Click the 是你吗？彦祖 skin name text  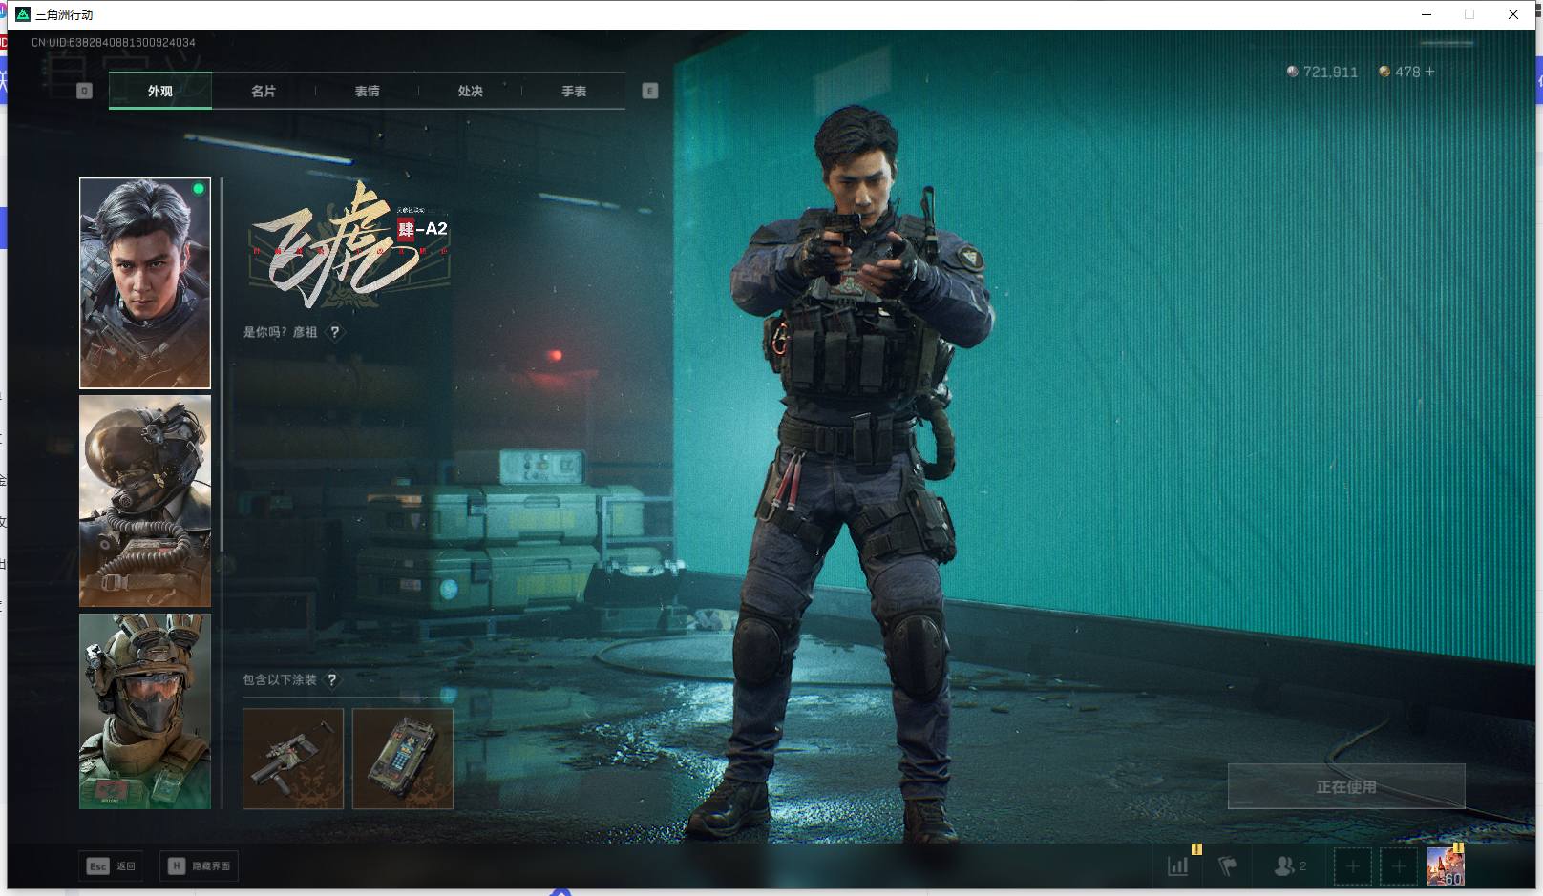(x=280, y=332)
